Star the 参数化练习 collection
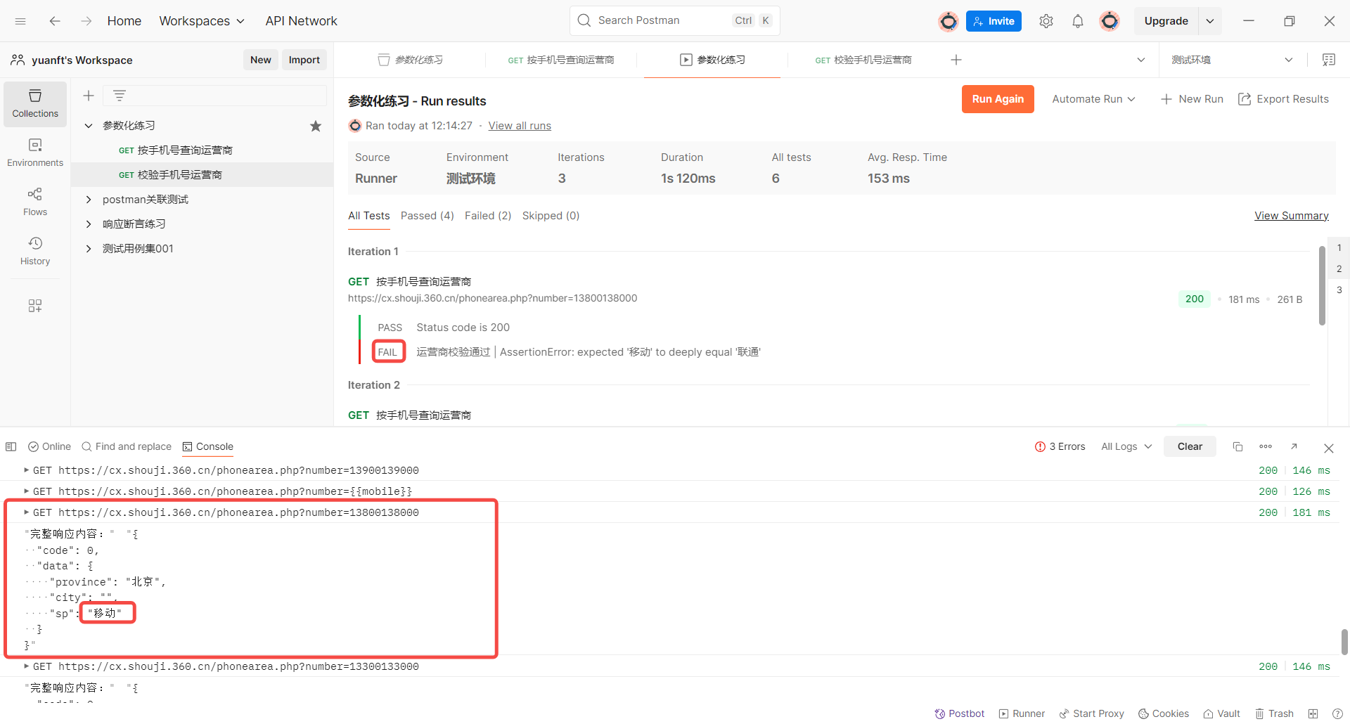The width and height of the screenshot is (1350, 724). click(316, 126)
